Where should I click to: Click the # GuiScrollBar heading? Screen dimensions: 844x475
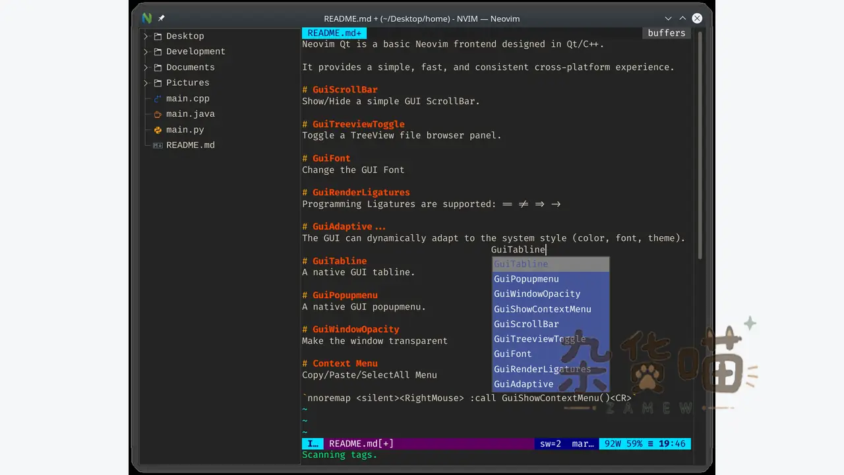(x=340, y=90)
